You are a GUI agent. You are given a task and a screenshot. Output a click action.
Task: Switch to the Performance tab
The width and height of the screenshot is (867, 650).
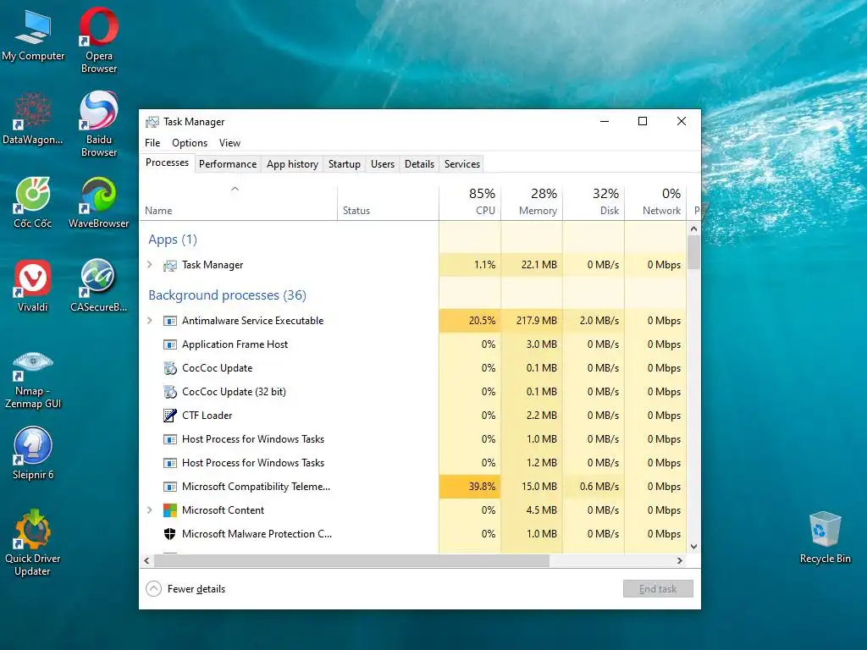point(228,164)
